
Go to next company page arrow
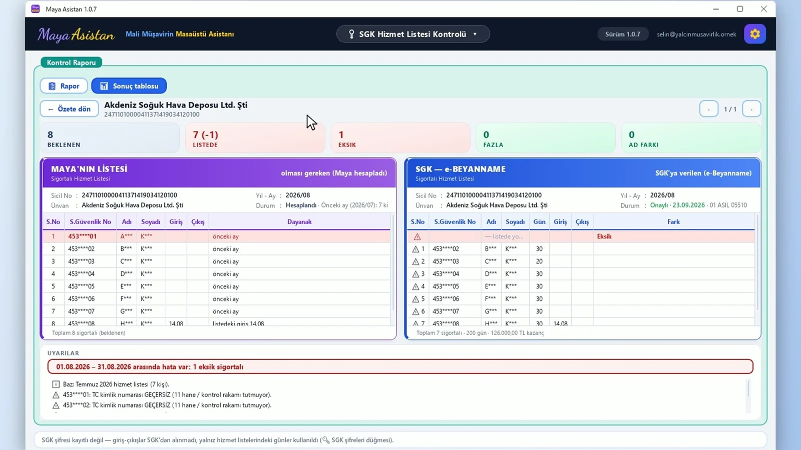pyautogui.click(x=751, y=109)
